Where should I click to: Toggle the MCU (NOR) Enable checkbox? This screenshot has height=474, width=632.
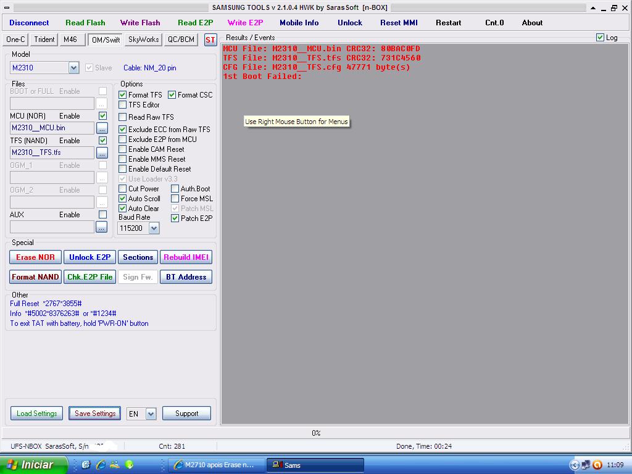pyautogui.click(x=103, y=115)
